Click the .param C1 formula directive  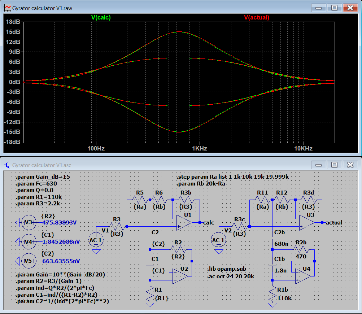click(56, 295)
